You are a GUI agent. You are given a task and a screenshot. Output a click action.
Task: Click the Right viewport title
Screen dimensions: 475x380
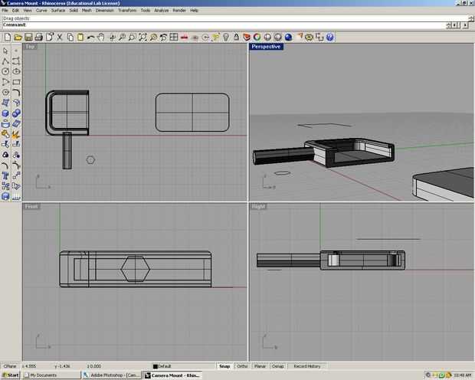point(258,206)
